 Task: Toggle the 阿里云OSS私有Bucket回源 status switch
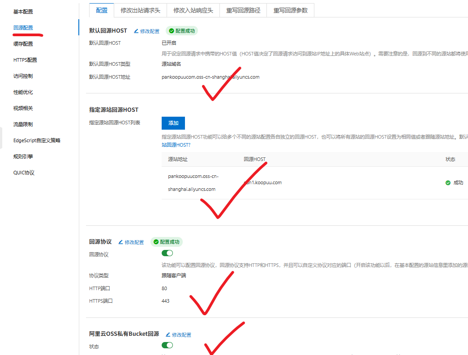tap(167, 345)
